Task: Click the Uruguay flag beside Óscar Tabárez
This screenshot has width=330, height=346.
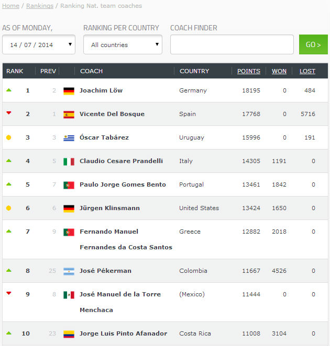Action: [69, 138]
